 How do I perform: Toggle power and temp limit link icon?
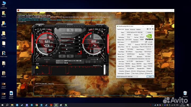[60, 40]
